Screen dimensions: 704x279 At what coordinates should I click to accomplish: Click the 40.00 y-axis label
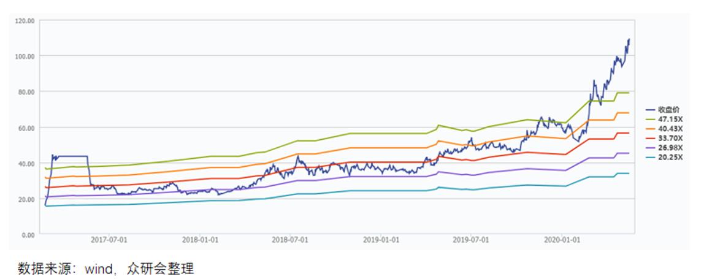tap(25, 164)
